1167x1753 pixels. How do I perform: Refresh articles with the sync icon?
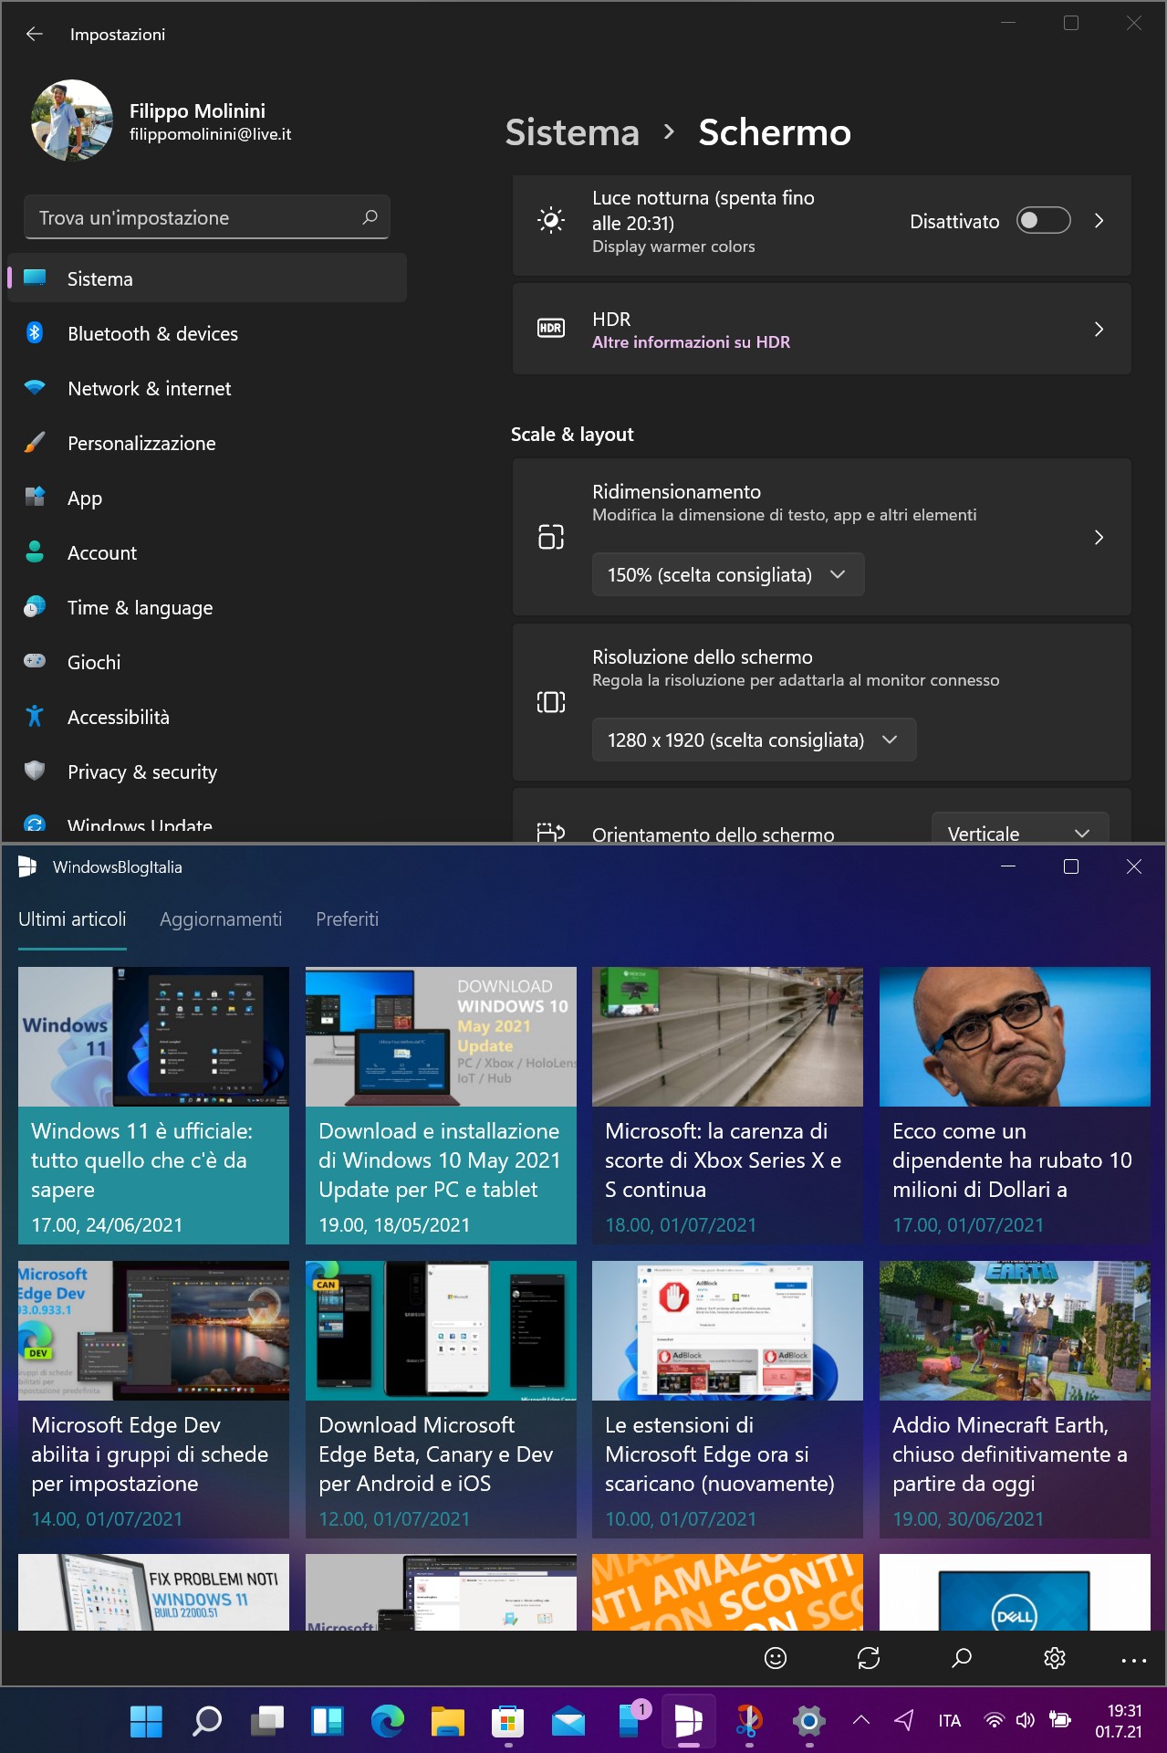(x=869, y=1658)
